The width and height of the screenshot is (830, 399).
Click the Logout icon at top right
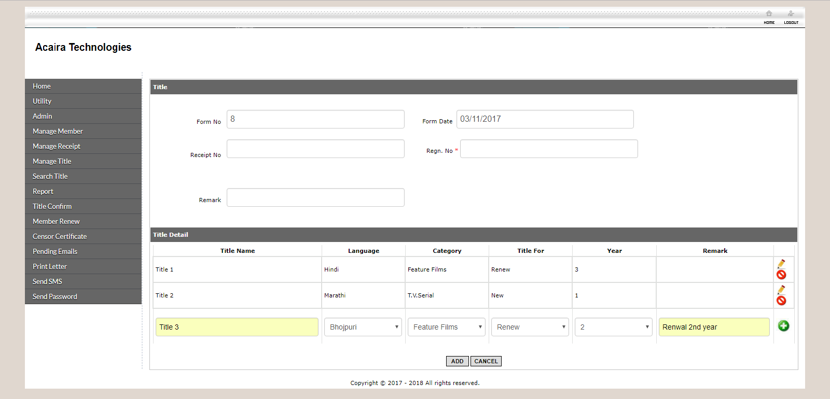point(791,14)
